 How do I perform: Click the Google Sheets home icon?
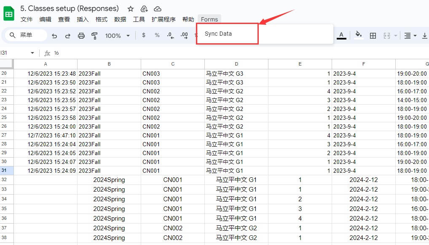coord(9,13)
